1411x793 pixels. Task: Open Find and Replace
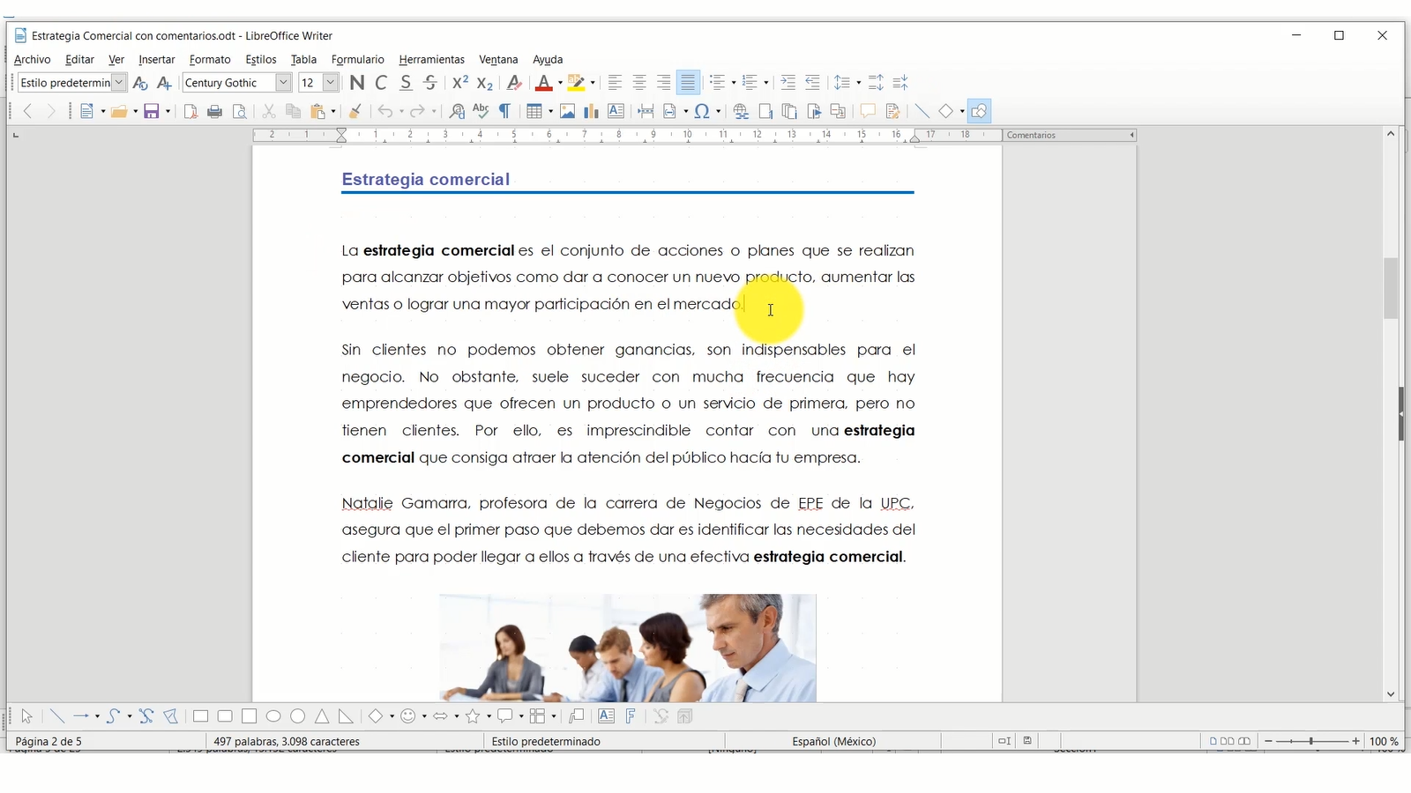[x=457, y=111]
